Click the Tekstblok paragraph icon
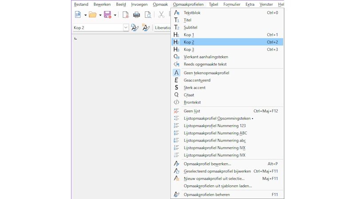 click(176, 13)
